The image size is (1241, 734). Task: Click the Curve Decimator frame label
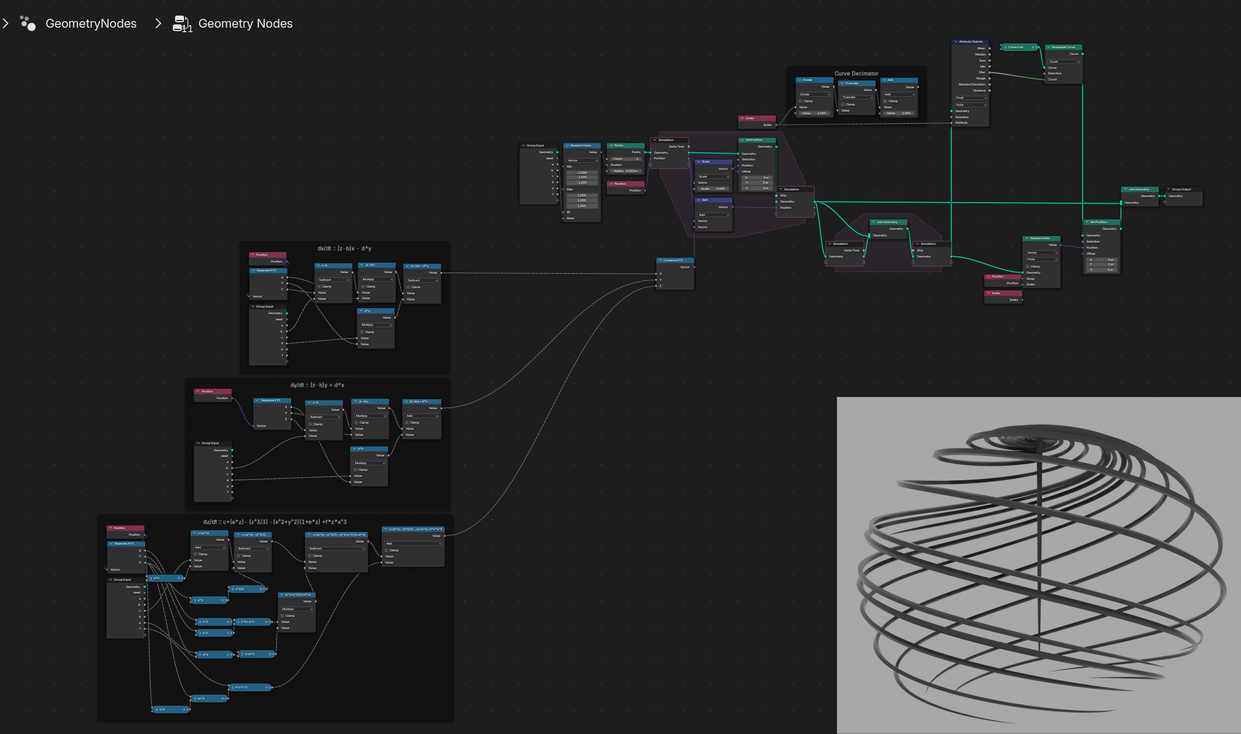pos(856,73)
